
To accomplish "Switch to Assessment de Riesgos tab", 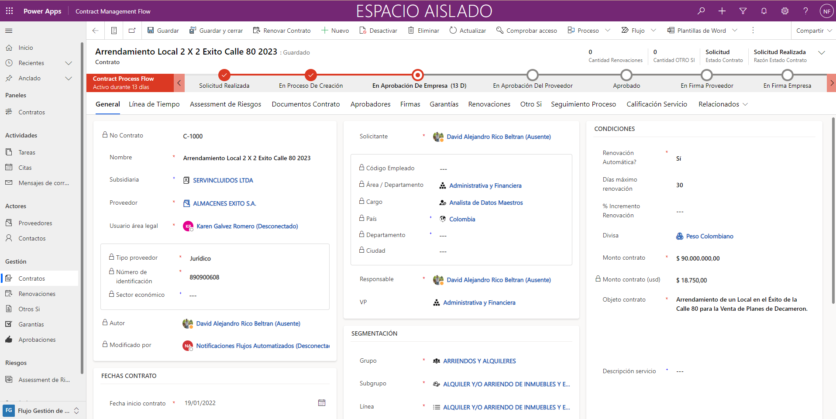I will click(225, 104).
